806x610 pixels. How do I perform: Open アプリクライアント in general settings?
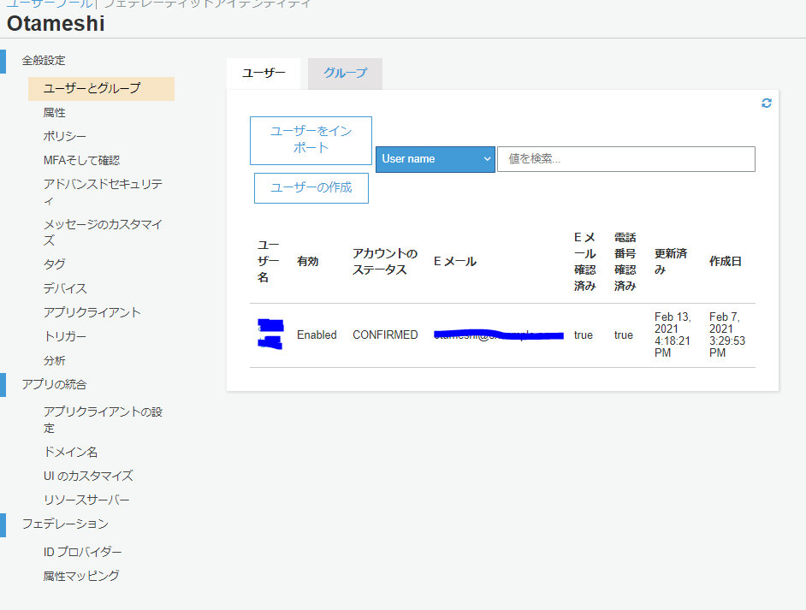92,312
